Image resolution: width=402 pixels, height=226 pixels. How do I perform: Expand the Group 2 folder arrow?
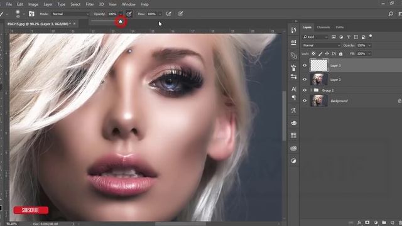(x=311, y=90)
